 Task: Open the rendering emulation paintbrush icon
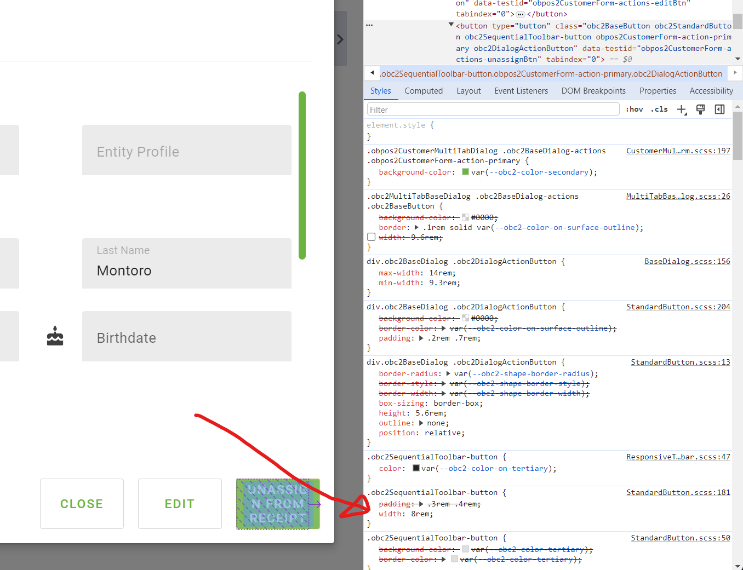tap(700, 110)
